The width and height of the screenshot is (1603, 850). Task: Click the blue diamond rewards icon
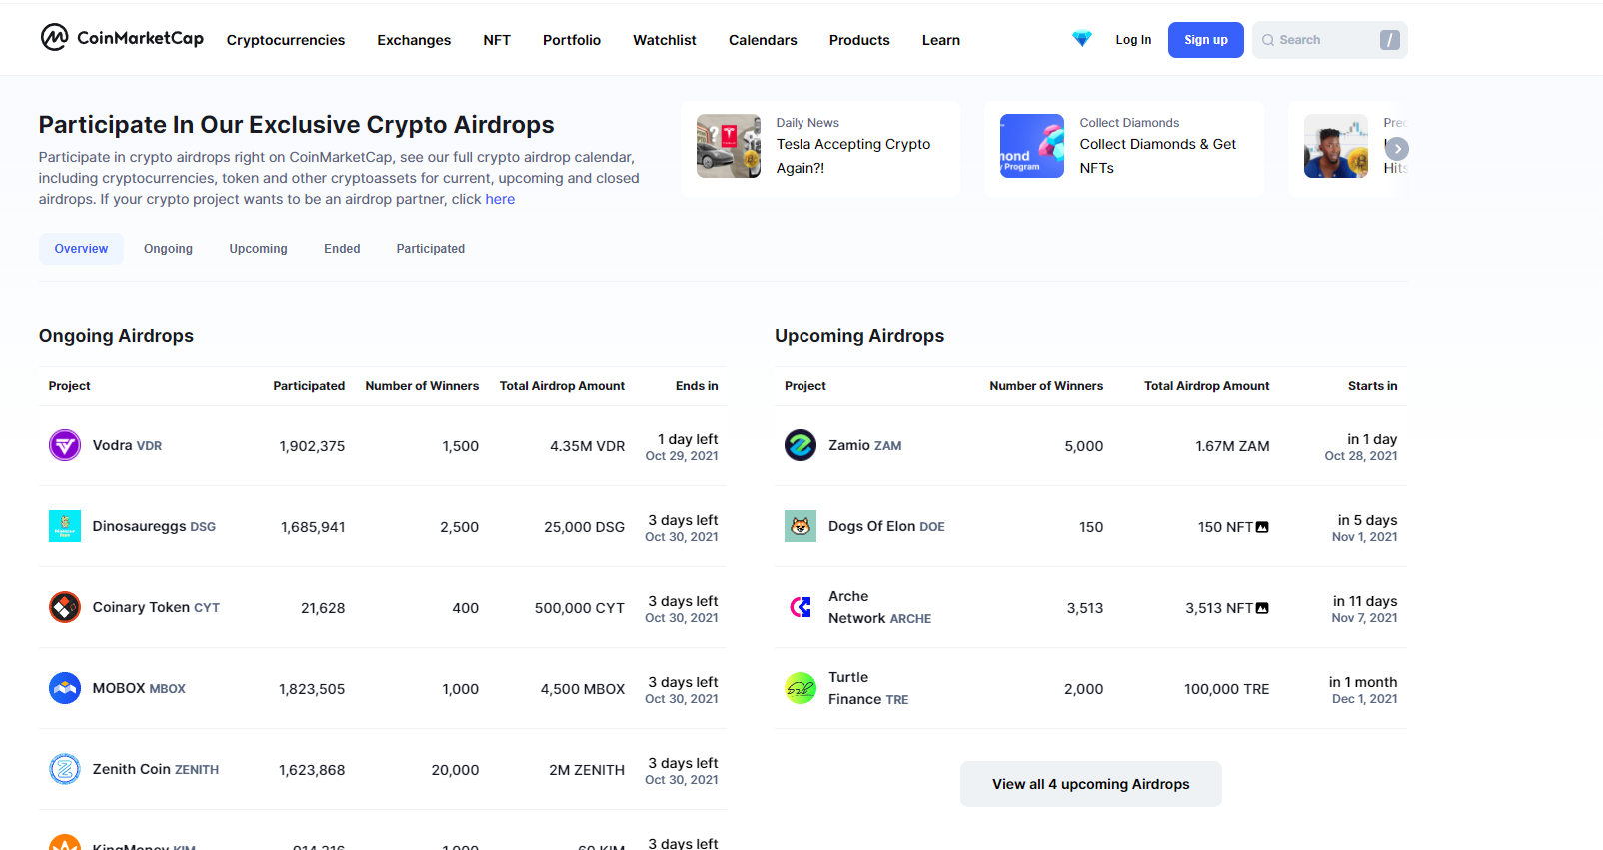[1081, 39]
